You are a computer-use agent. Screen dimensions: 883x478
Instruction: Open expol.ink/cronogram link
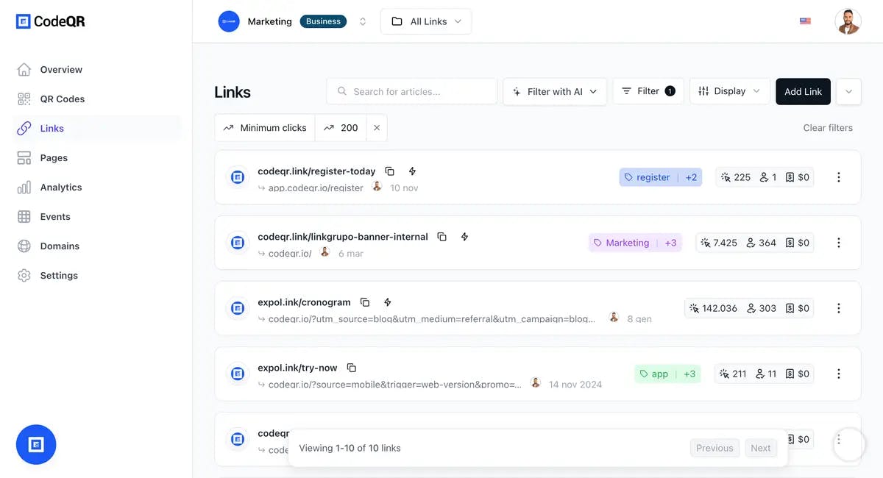coord(304,302)
